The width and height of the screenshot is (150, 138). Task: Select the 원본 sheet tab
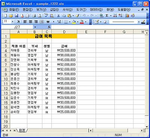[22, 130]
